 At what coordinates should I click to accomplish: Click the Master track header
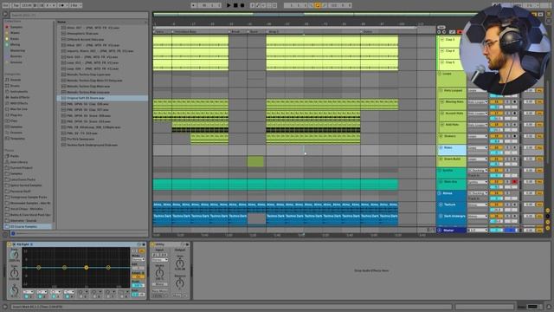pos(452,231)
